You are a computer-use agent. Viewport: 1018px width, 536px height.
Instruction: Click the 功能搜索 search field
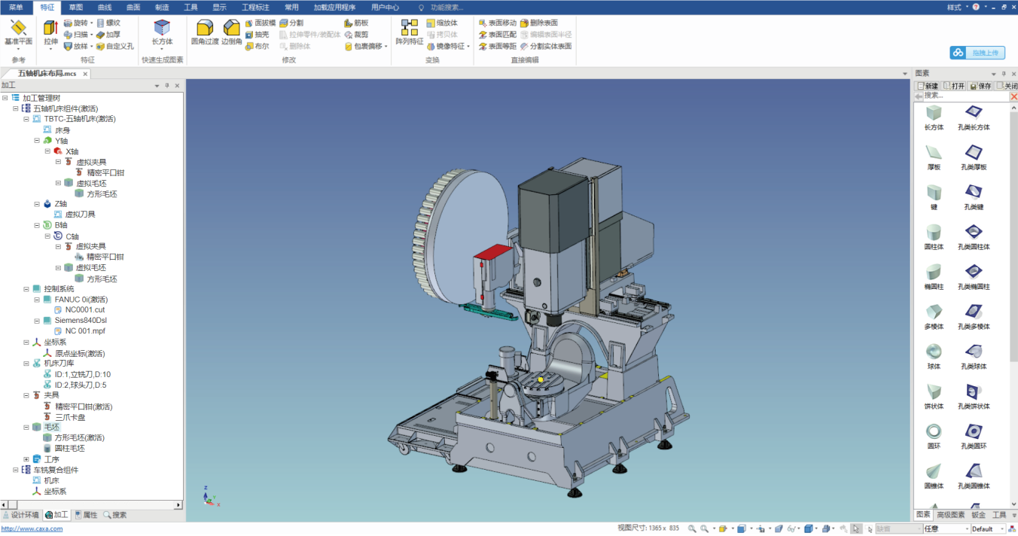click(447, 8)
